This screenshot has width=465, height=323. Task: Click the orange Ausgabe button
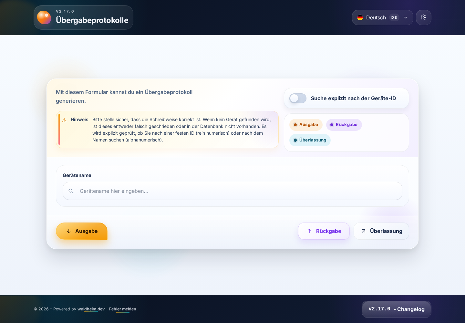82,231
